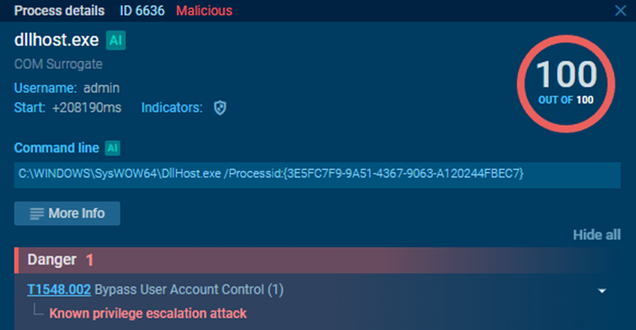Click the Username admin value
Image resolution: width=636 pixels, height=330 pixels.
[101, 88]
